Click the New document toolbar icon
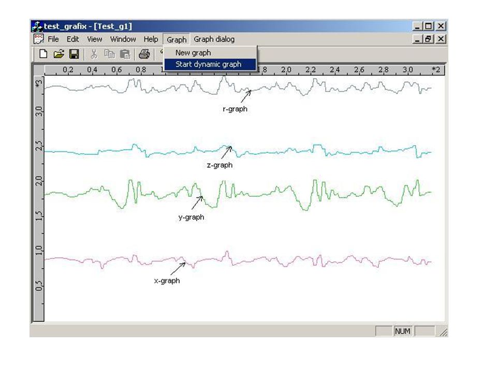 (43, 54)
